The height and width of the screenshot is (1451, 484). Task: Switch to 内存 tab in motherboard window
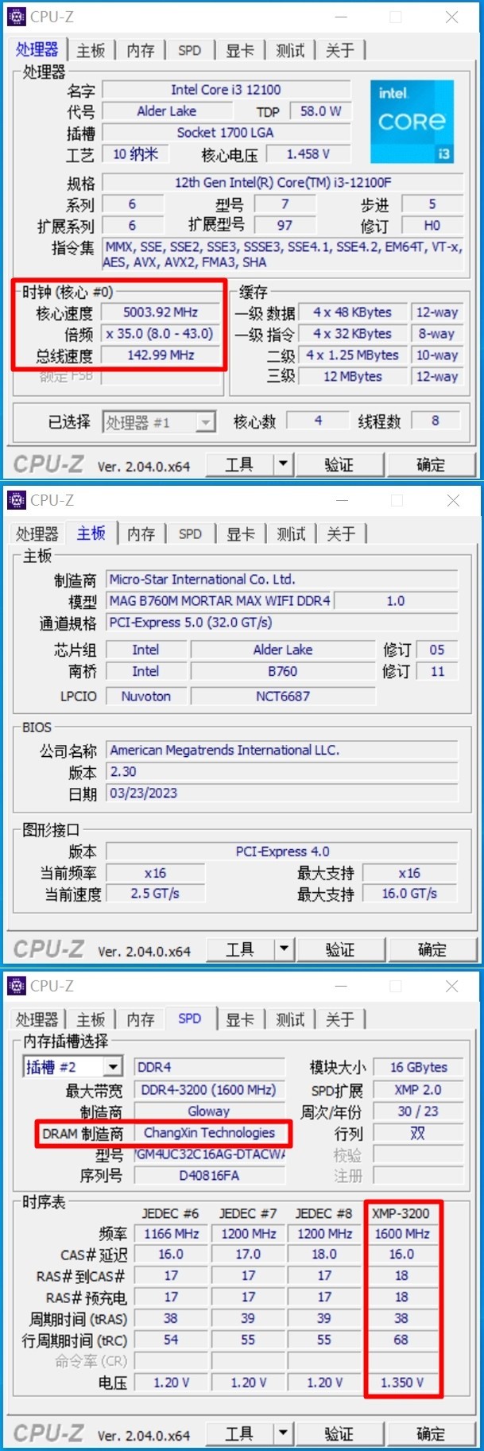pos(141,534)
